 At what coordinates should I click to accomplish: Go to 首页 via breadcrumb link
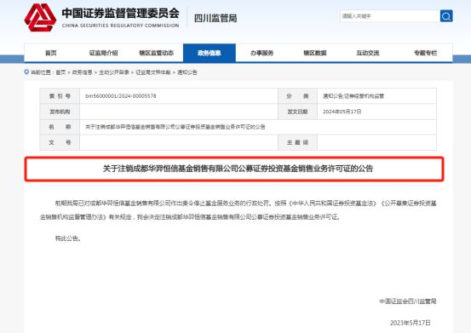click(x=60, y=72)
